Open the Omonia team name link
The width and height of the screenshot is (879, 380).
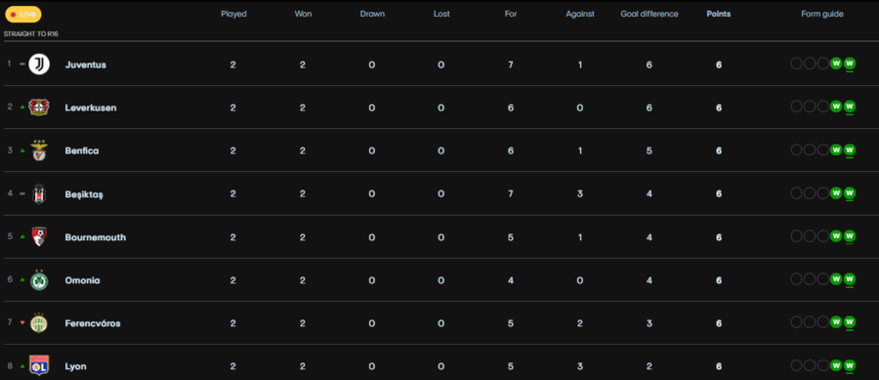(82, 280)
